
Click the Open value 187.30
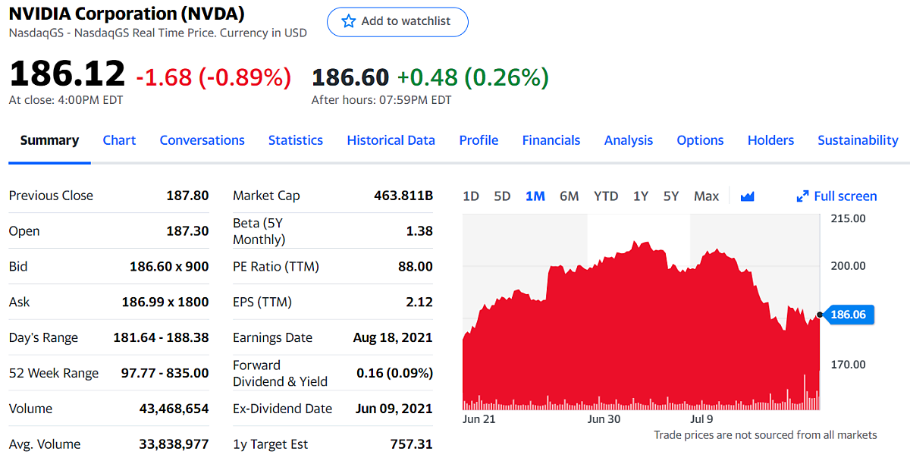(x=187, y=231)
